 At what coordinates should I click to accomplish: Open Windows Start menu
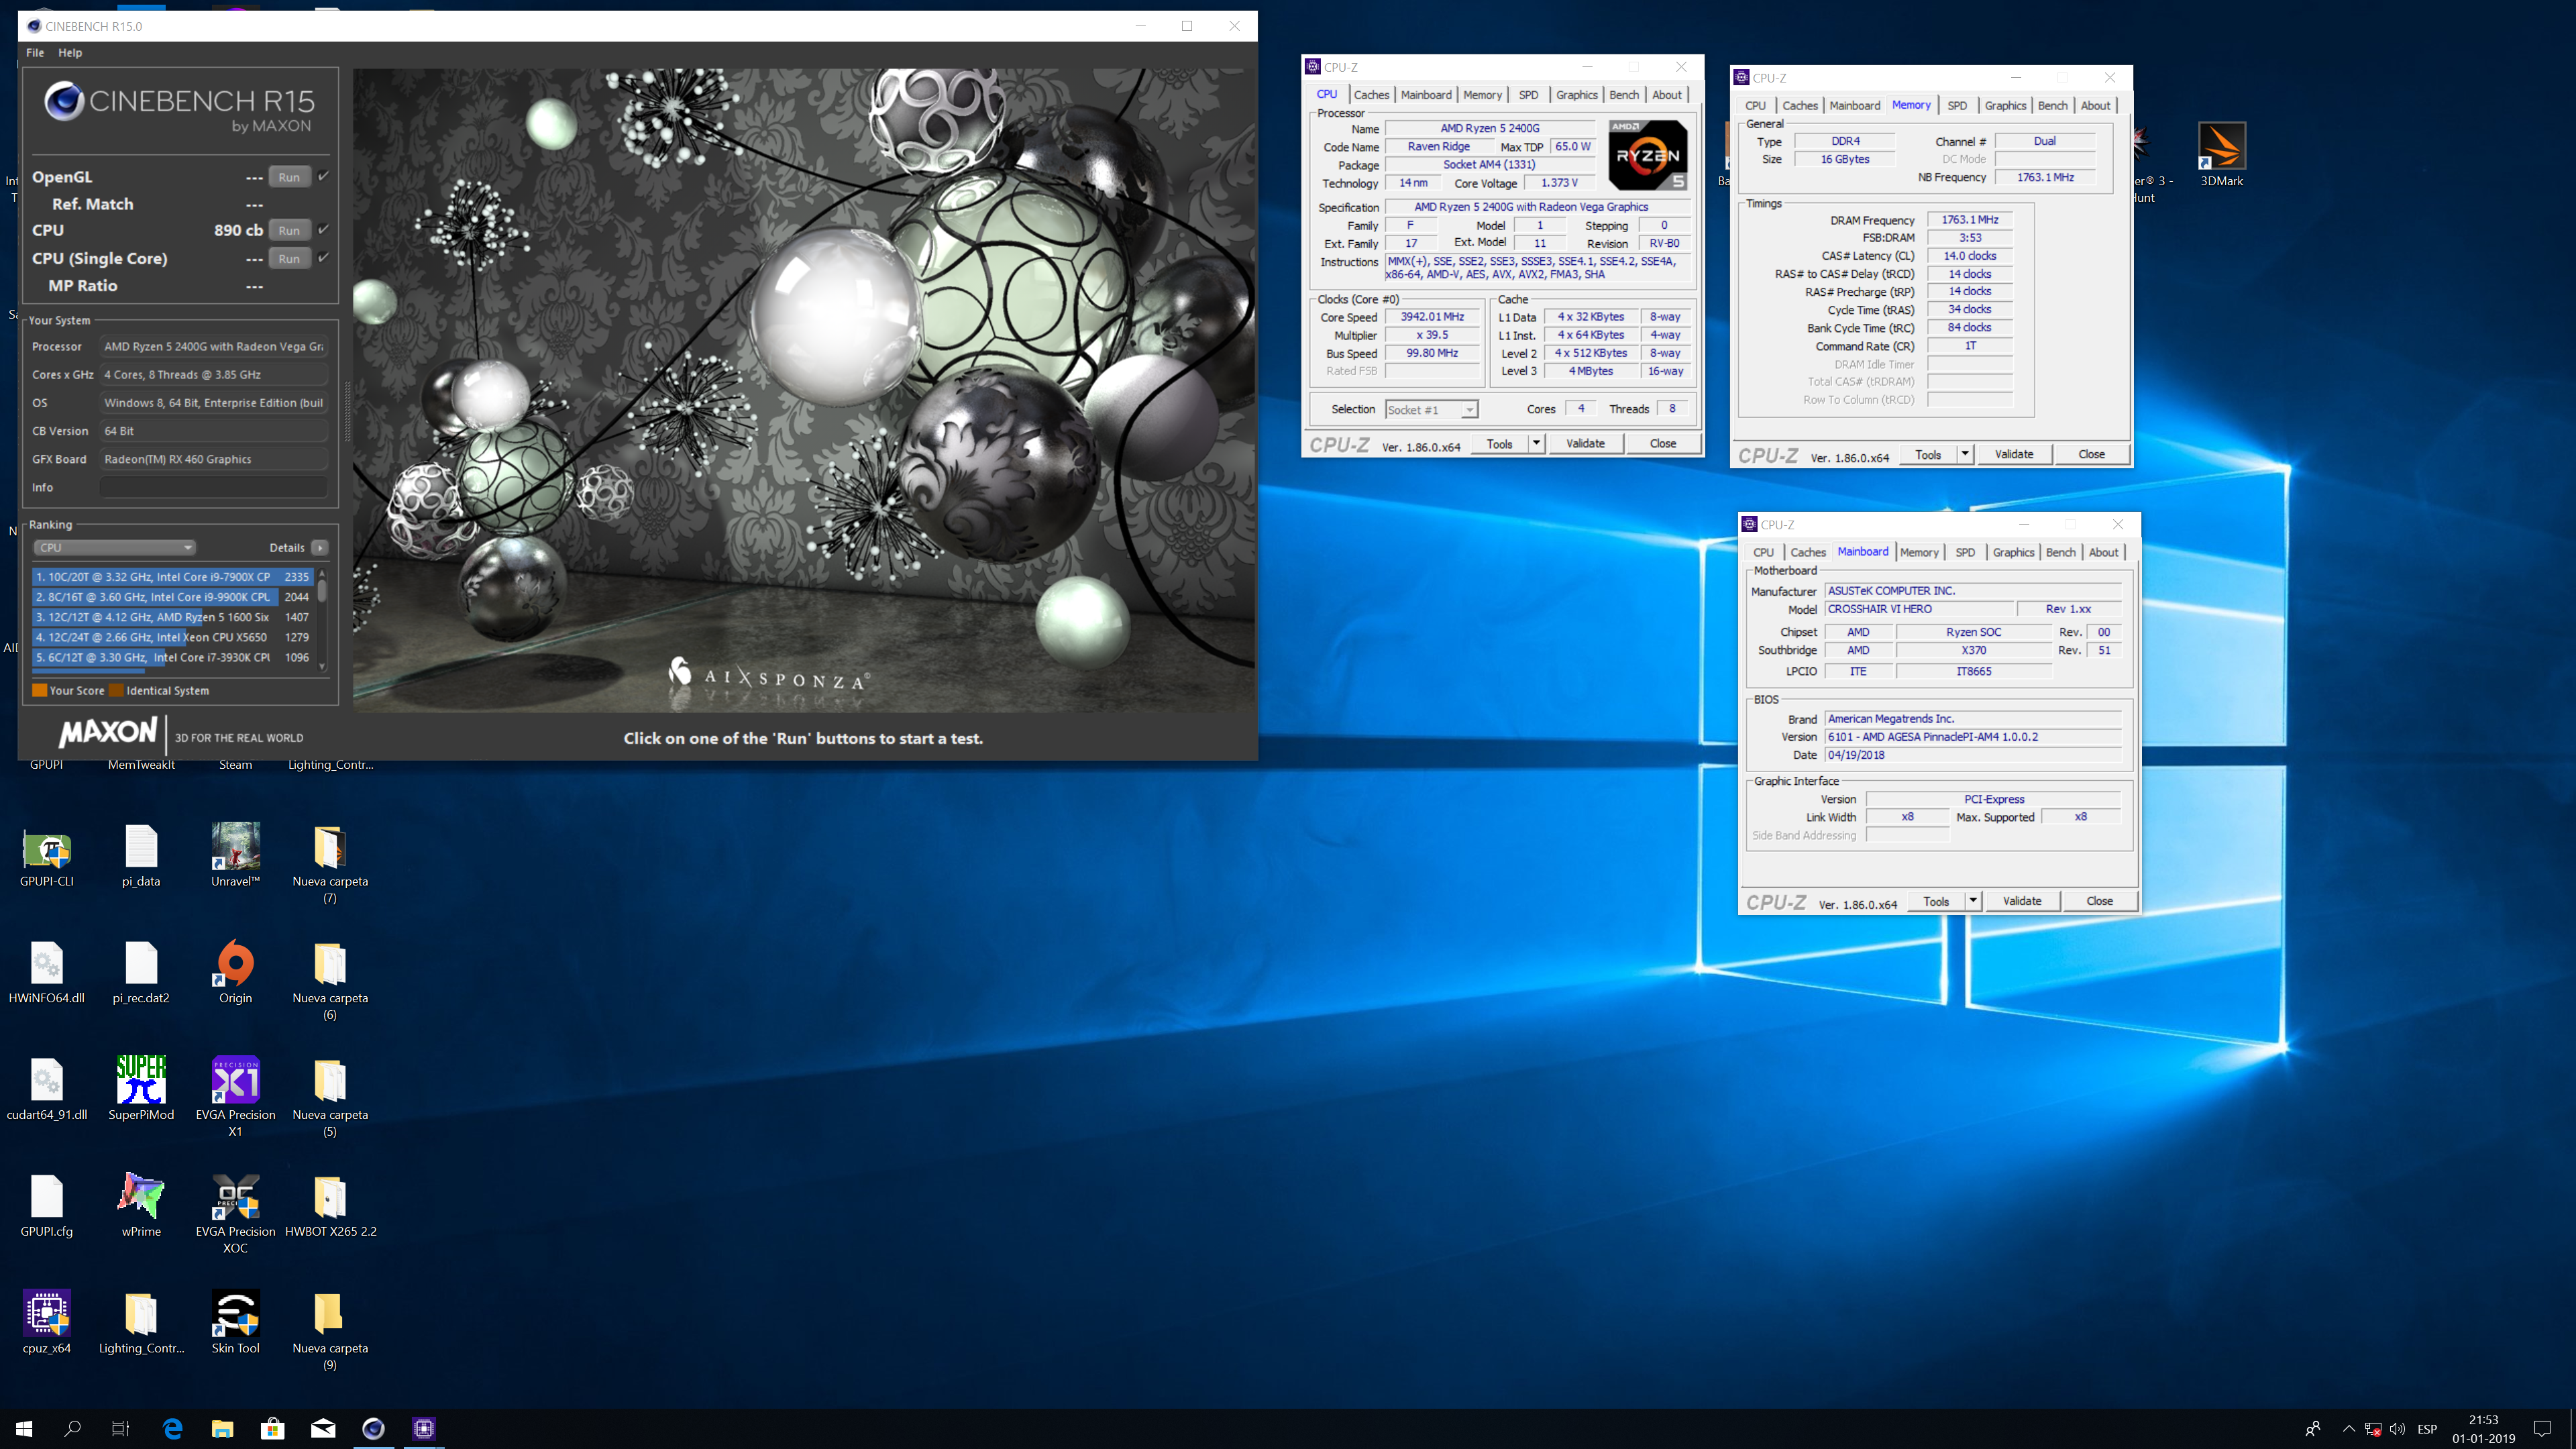pyautogui.click(x=24, y=1428)
